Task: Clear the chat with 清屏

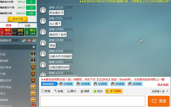Action: (85, 91)
